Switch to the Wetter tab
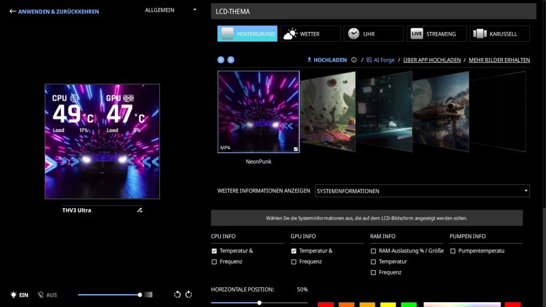This screenshot has width=546, height=307. [310, 34]
